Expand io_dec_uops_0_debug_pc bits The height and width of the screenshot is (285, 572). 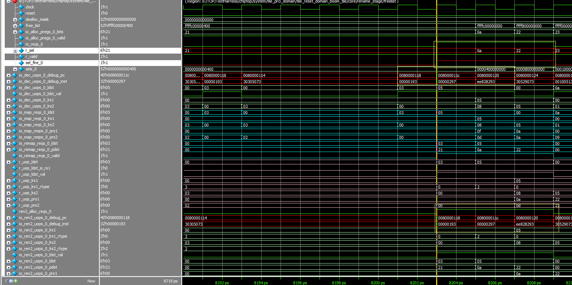coord(8,75)
